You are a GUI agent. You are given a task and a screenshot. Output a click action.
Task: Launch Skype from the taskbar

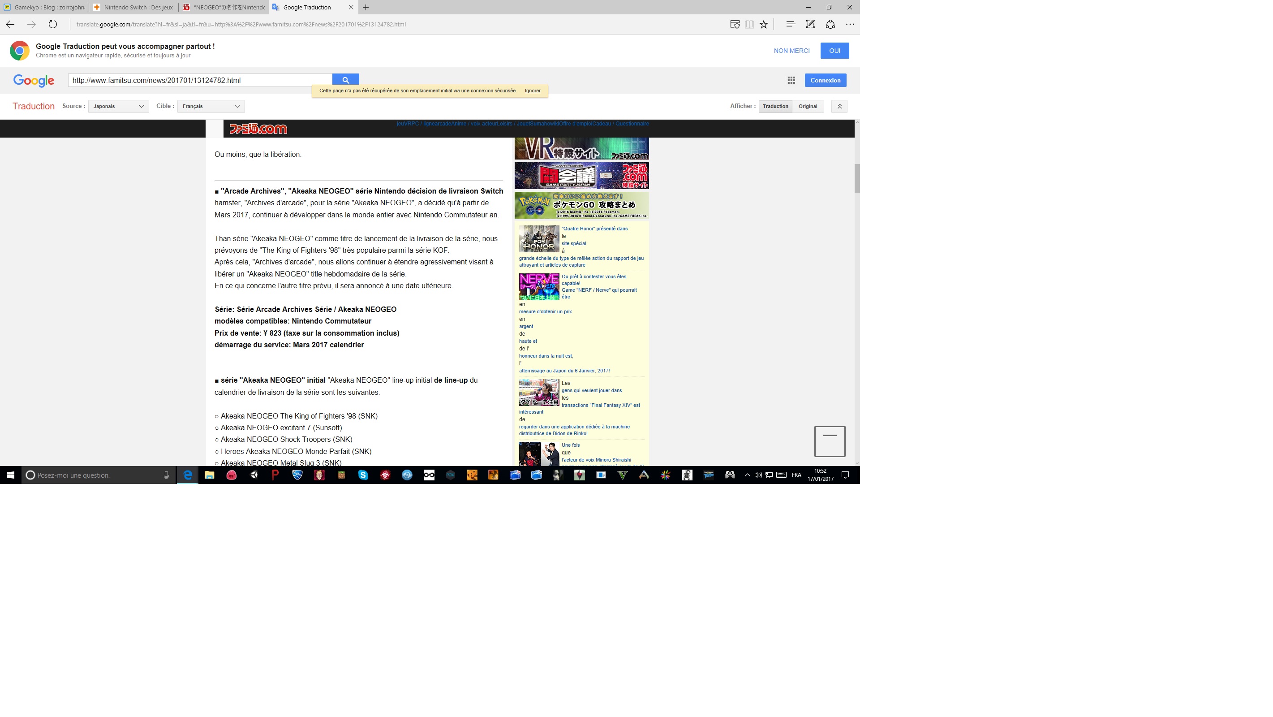[363, 475]
